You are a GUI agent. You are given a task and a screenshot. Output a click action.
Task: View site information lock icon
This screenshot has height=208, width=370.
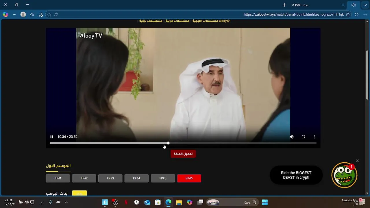(x=348, y=14)
